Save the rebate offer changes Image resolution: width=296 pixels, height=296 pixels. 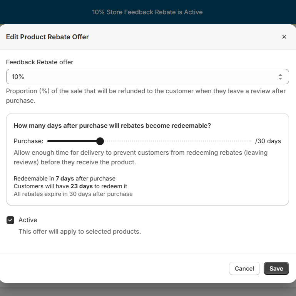(x=276, y=269)
